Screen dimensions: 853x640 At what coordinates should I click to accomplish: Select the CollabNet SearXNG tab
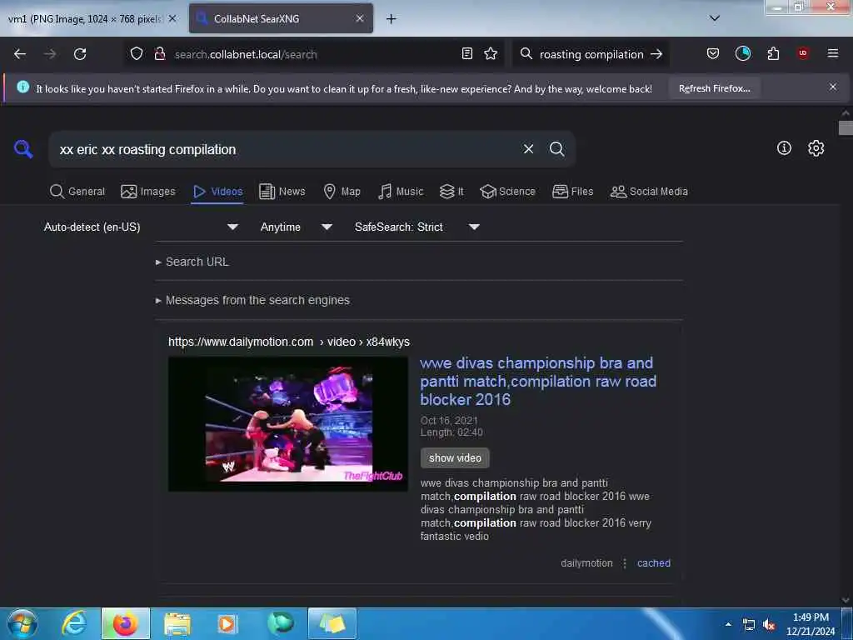pyautogui.click(x=281, y=18)
